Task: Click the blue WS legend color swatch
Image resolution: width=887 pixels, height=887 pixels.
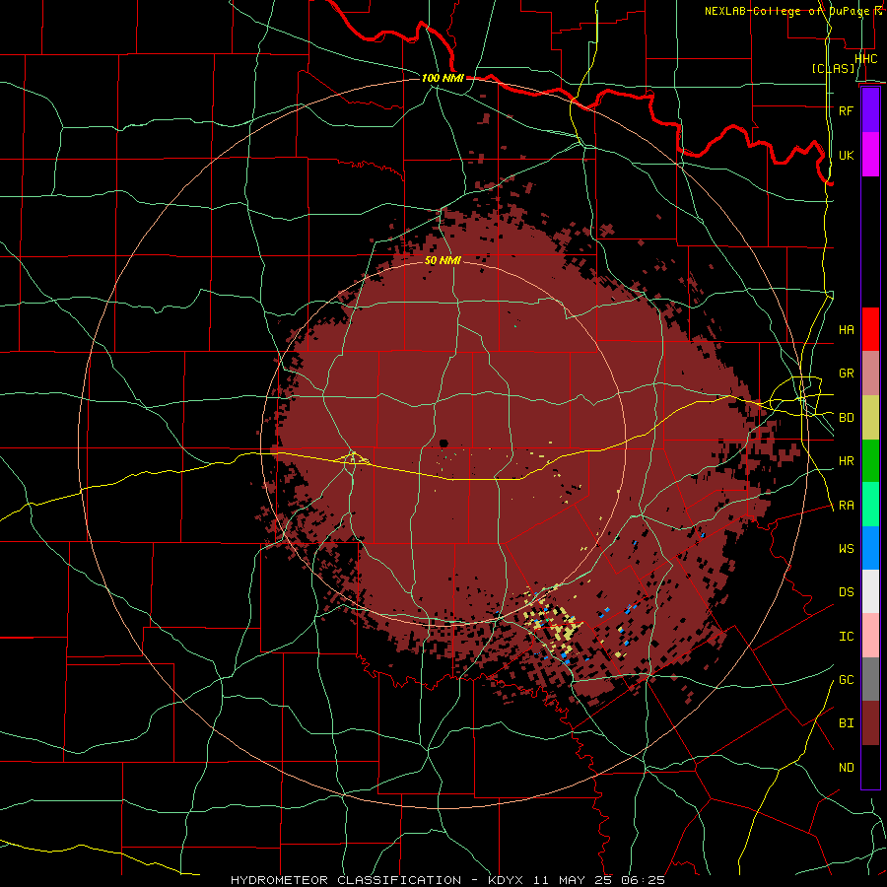Action: point(870,548)
